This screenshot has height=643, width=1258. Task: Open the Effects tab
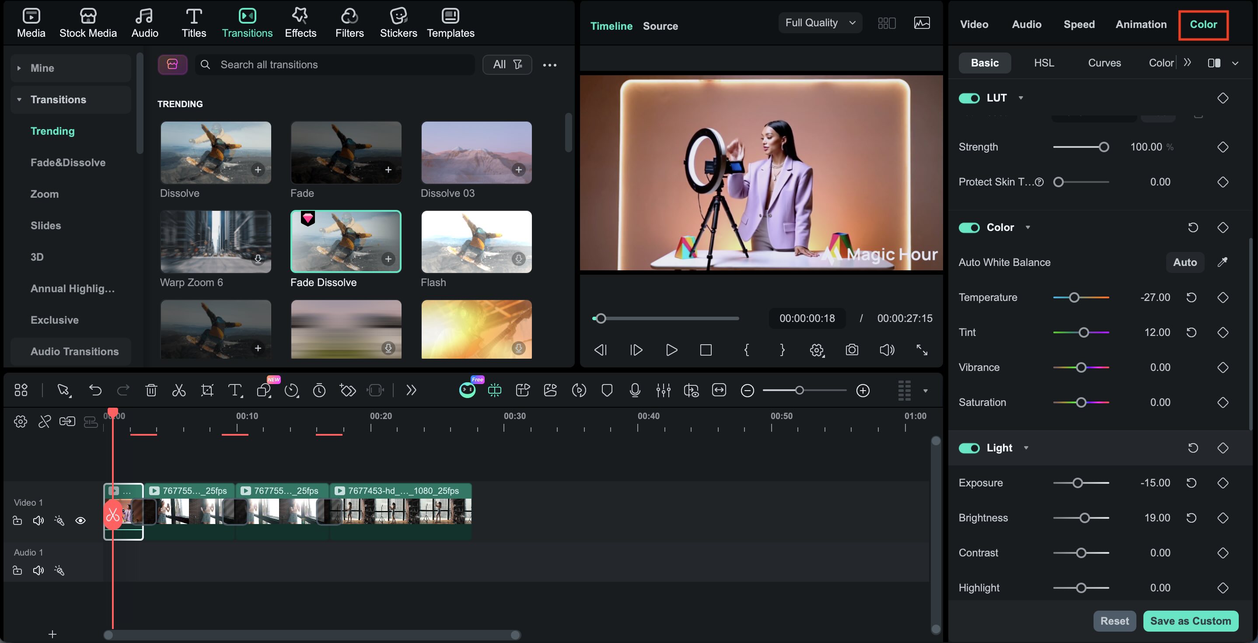click(x=301, y=23)
